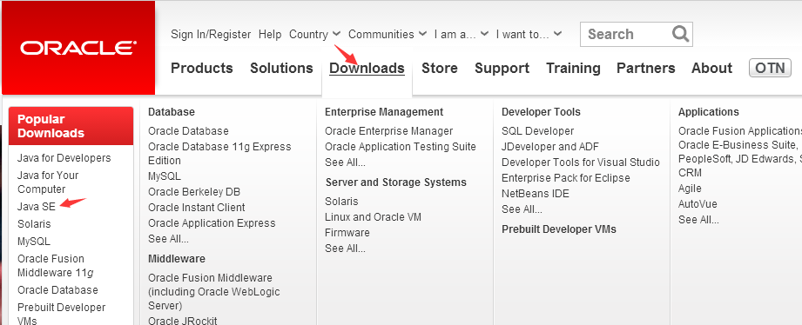Viewport: 802px width, 325px height.
Task: Click the Oracle logo
Action: (x=78, y=48)
